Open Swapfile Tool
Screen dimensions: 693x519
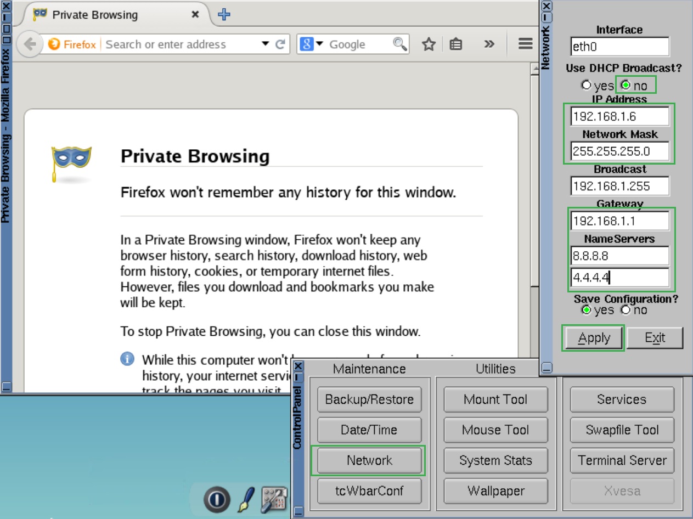point(622,430)
